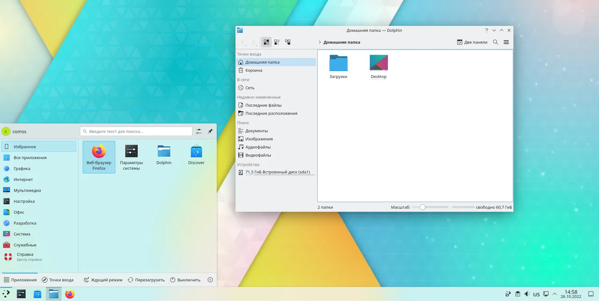Click Выключить shutdown button
599x301 pixels.
185,280
